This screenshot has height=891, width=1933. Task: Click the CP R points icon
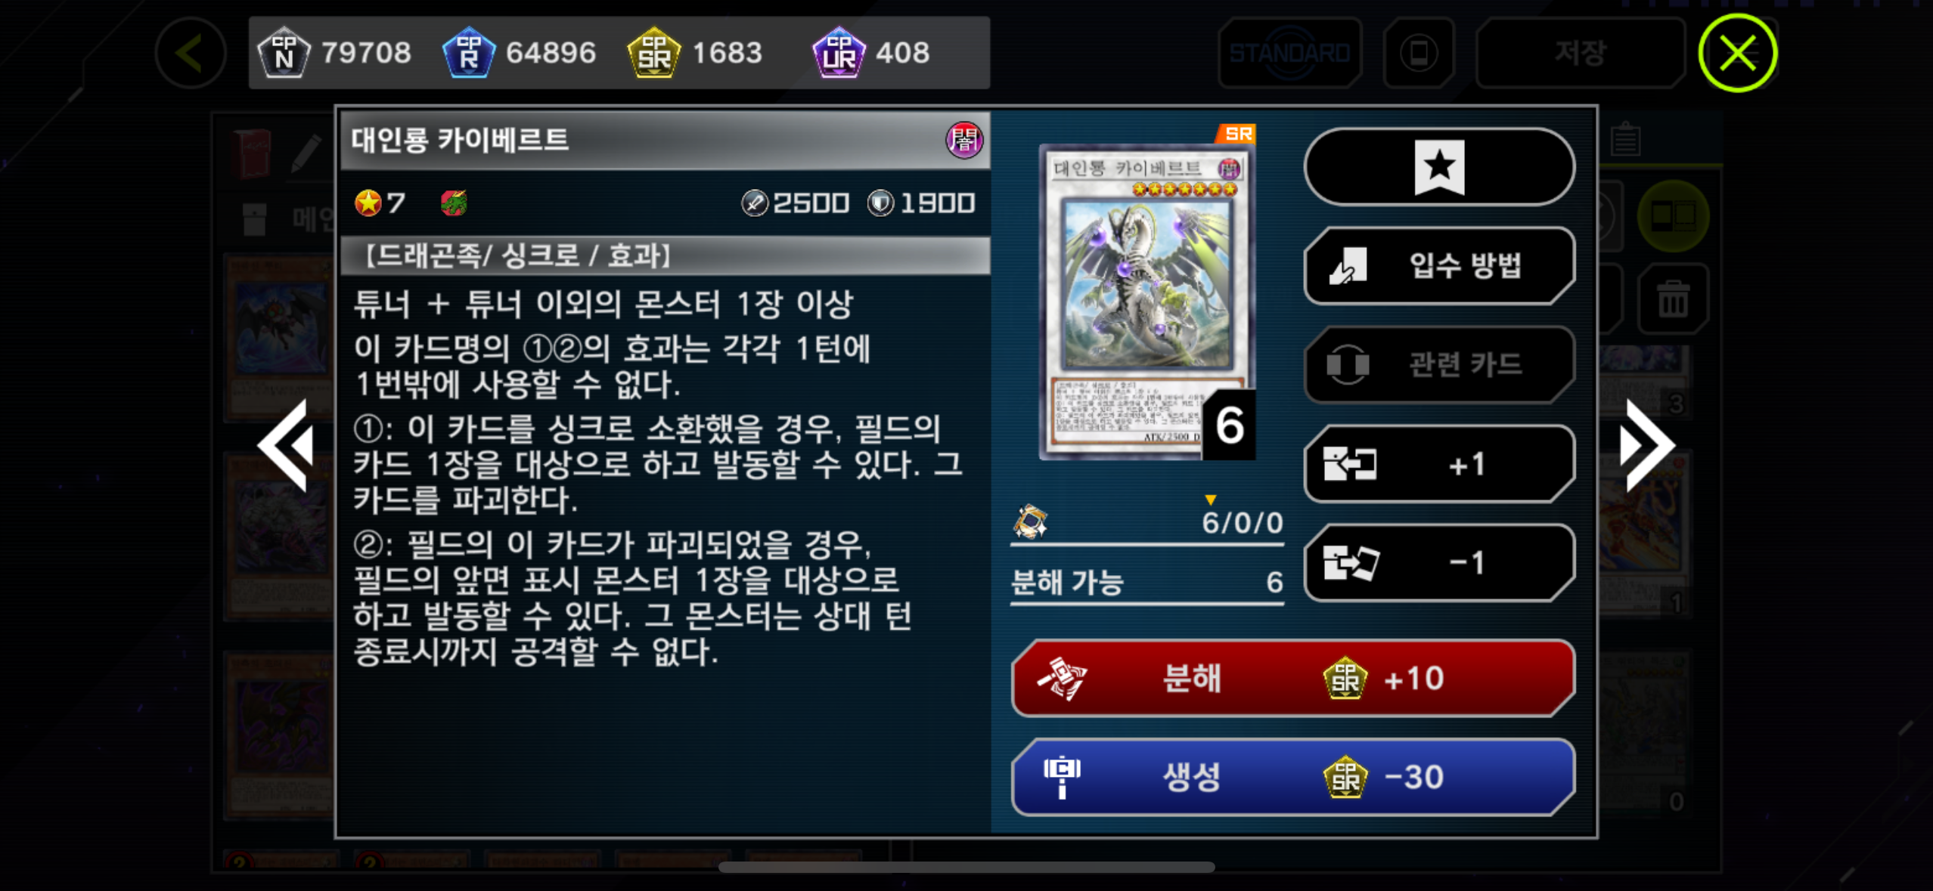click(x=469, y=52)
